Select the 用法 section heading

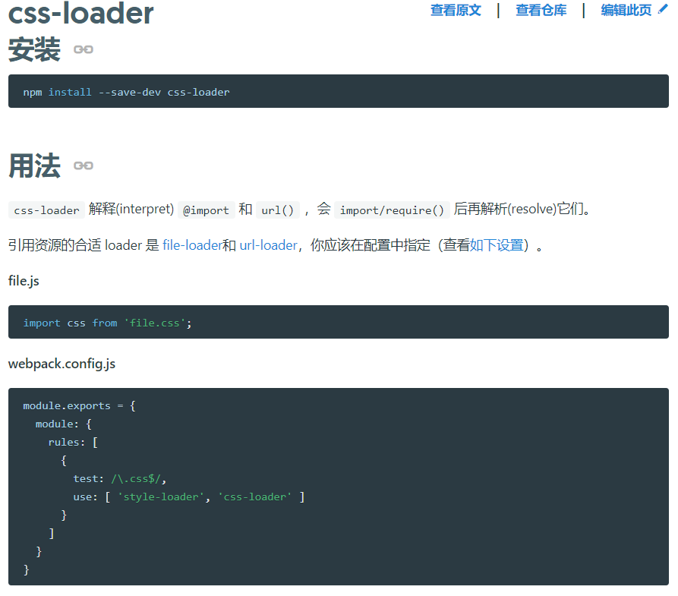(34, 166)
